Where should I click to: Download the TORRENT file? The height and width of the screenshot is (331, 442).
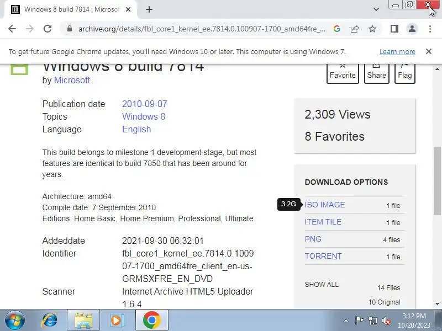click(323, 256)
